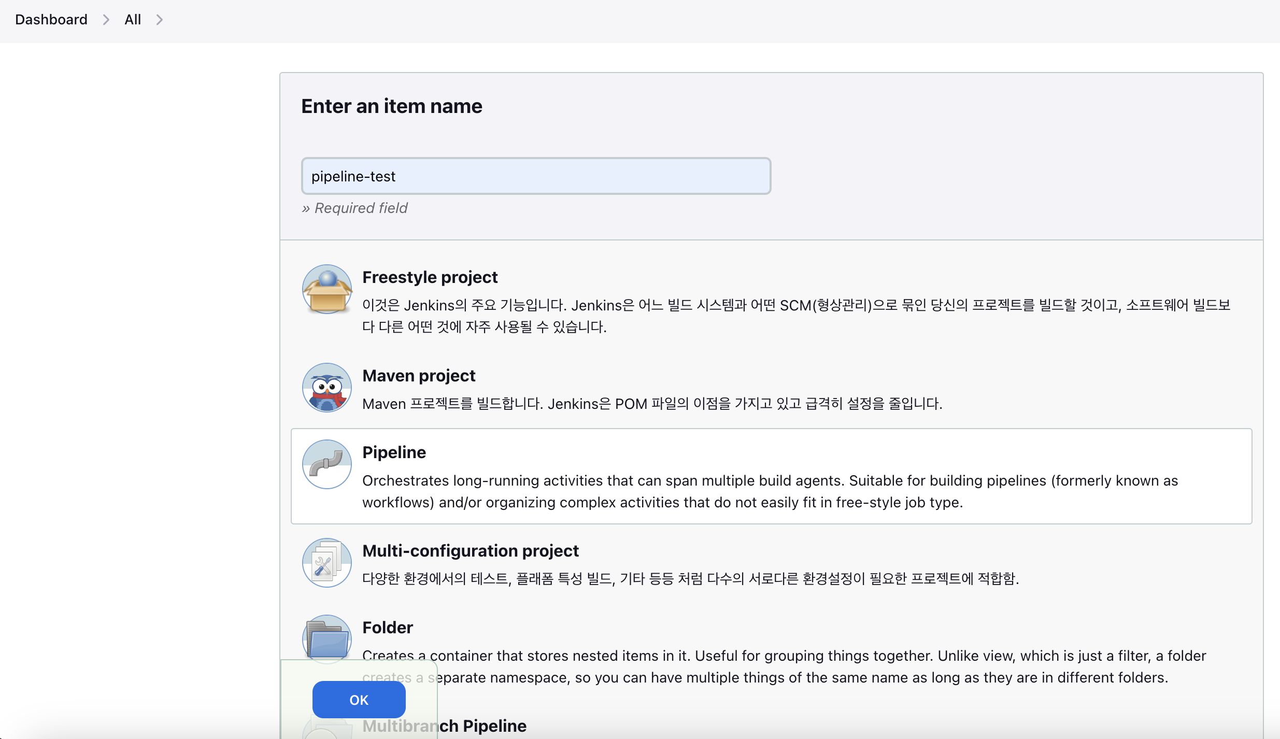Click the Freestyle project box icon
1280x739 pixels.
pyautogui.click(x=326, y=289)
